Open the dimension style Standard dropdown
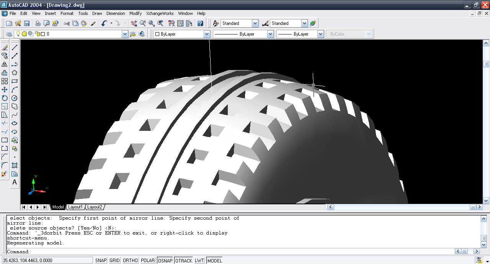This screenshot has width=490, height=264. coord(304,23)
